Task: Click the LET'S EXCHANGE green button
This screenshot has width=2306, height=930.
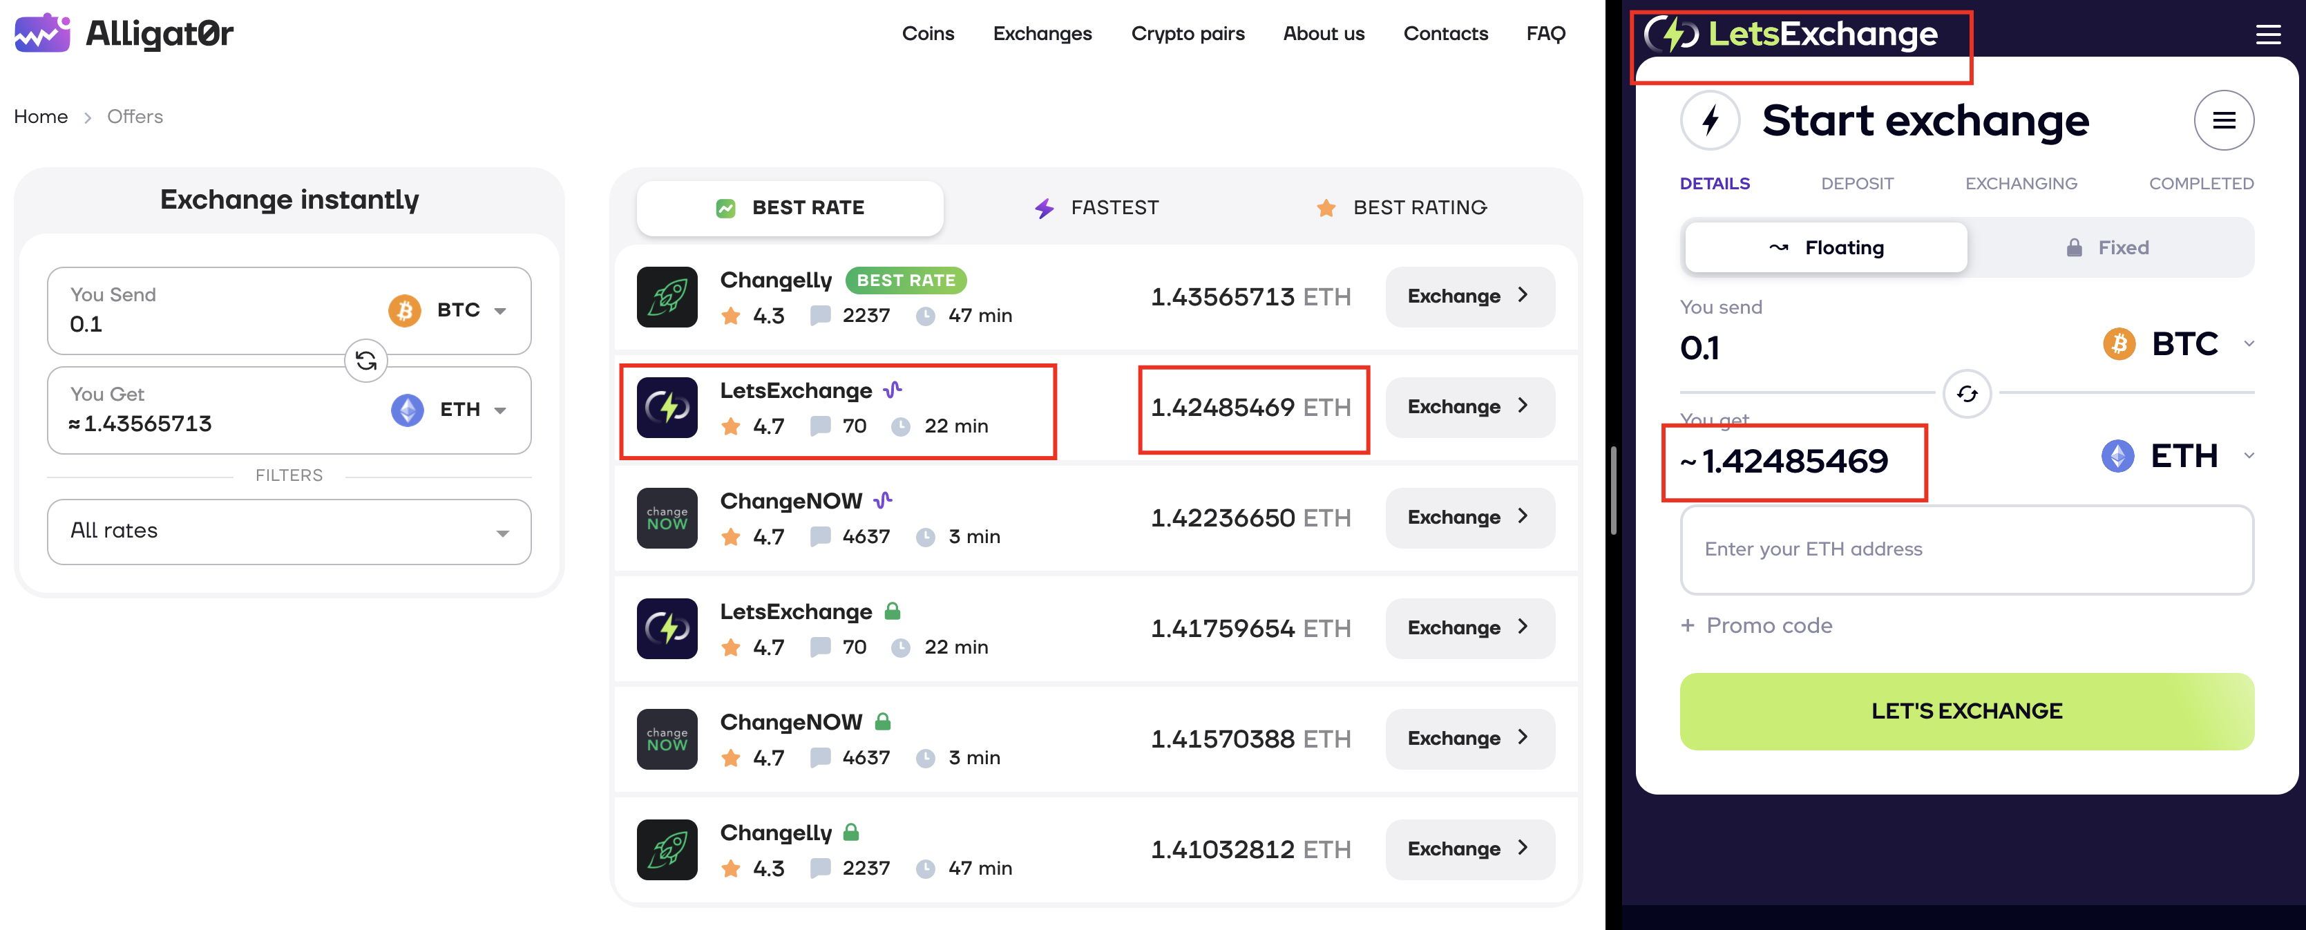Action: [x=1967, y=712]
